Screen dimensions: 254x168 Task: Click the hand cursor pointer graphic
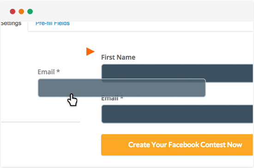72,100
